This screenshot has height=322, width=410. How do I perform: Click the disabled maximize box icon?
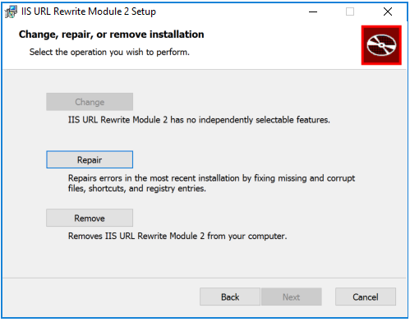[x=350, y=11]
